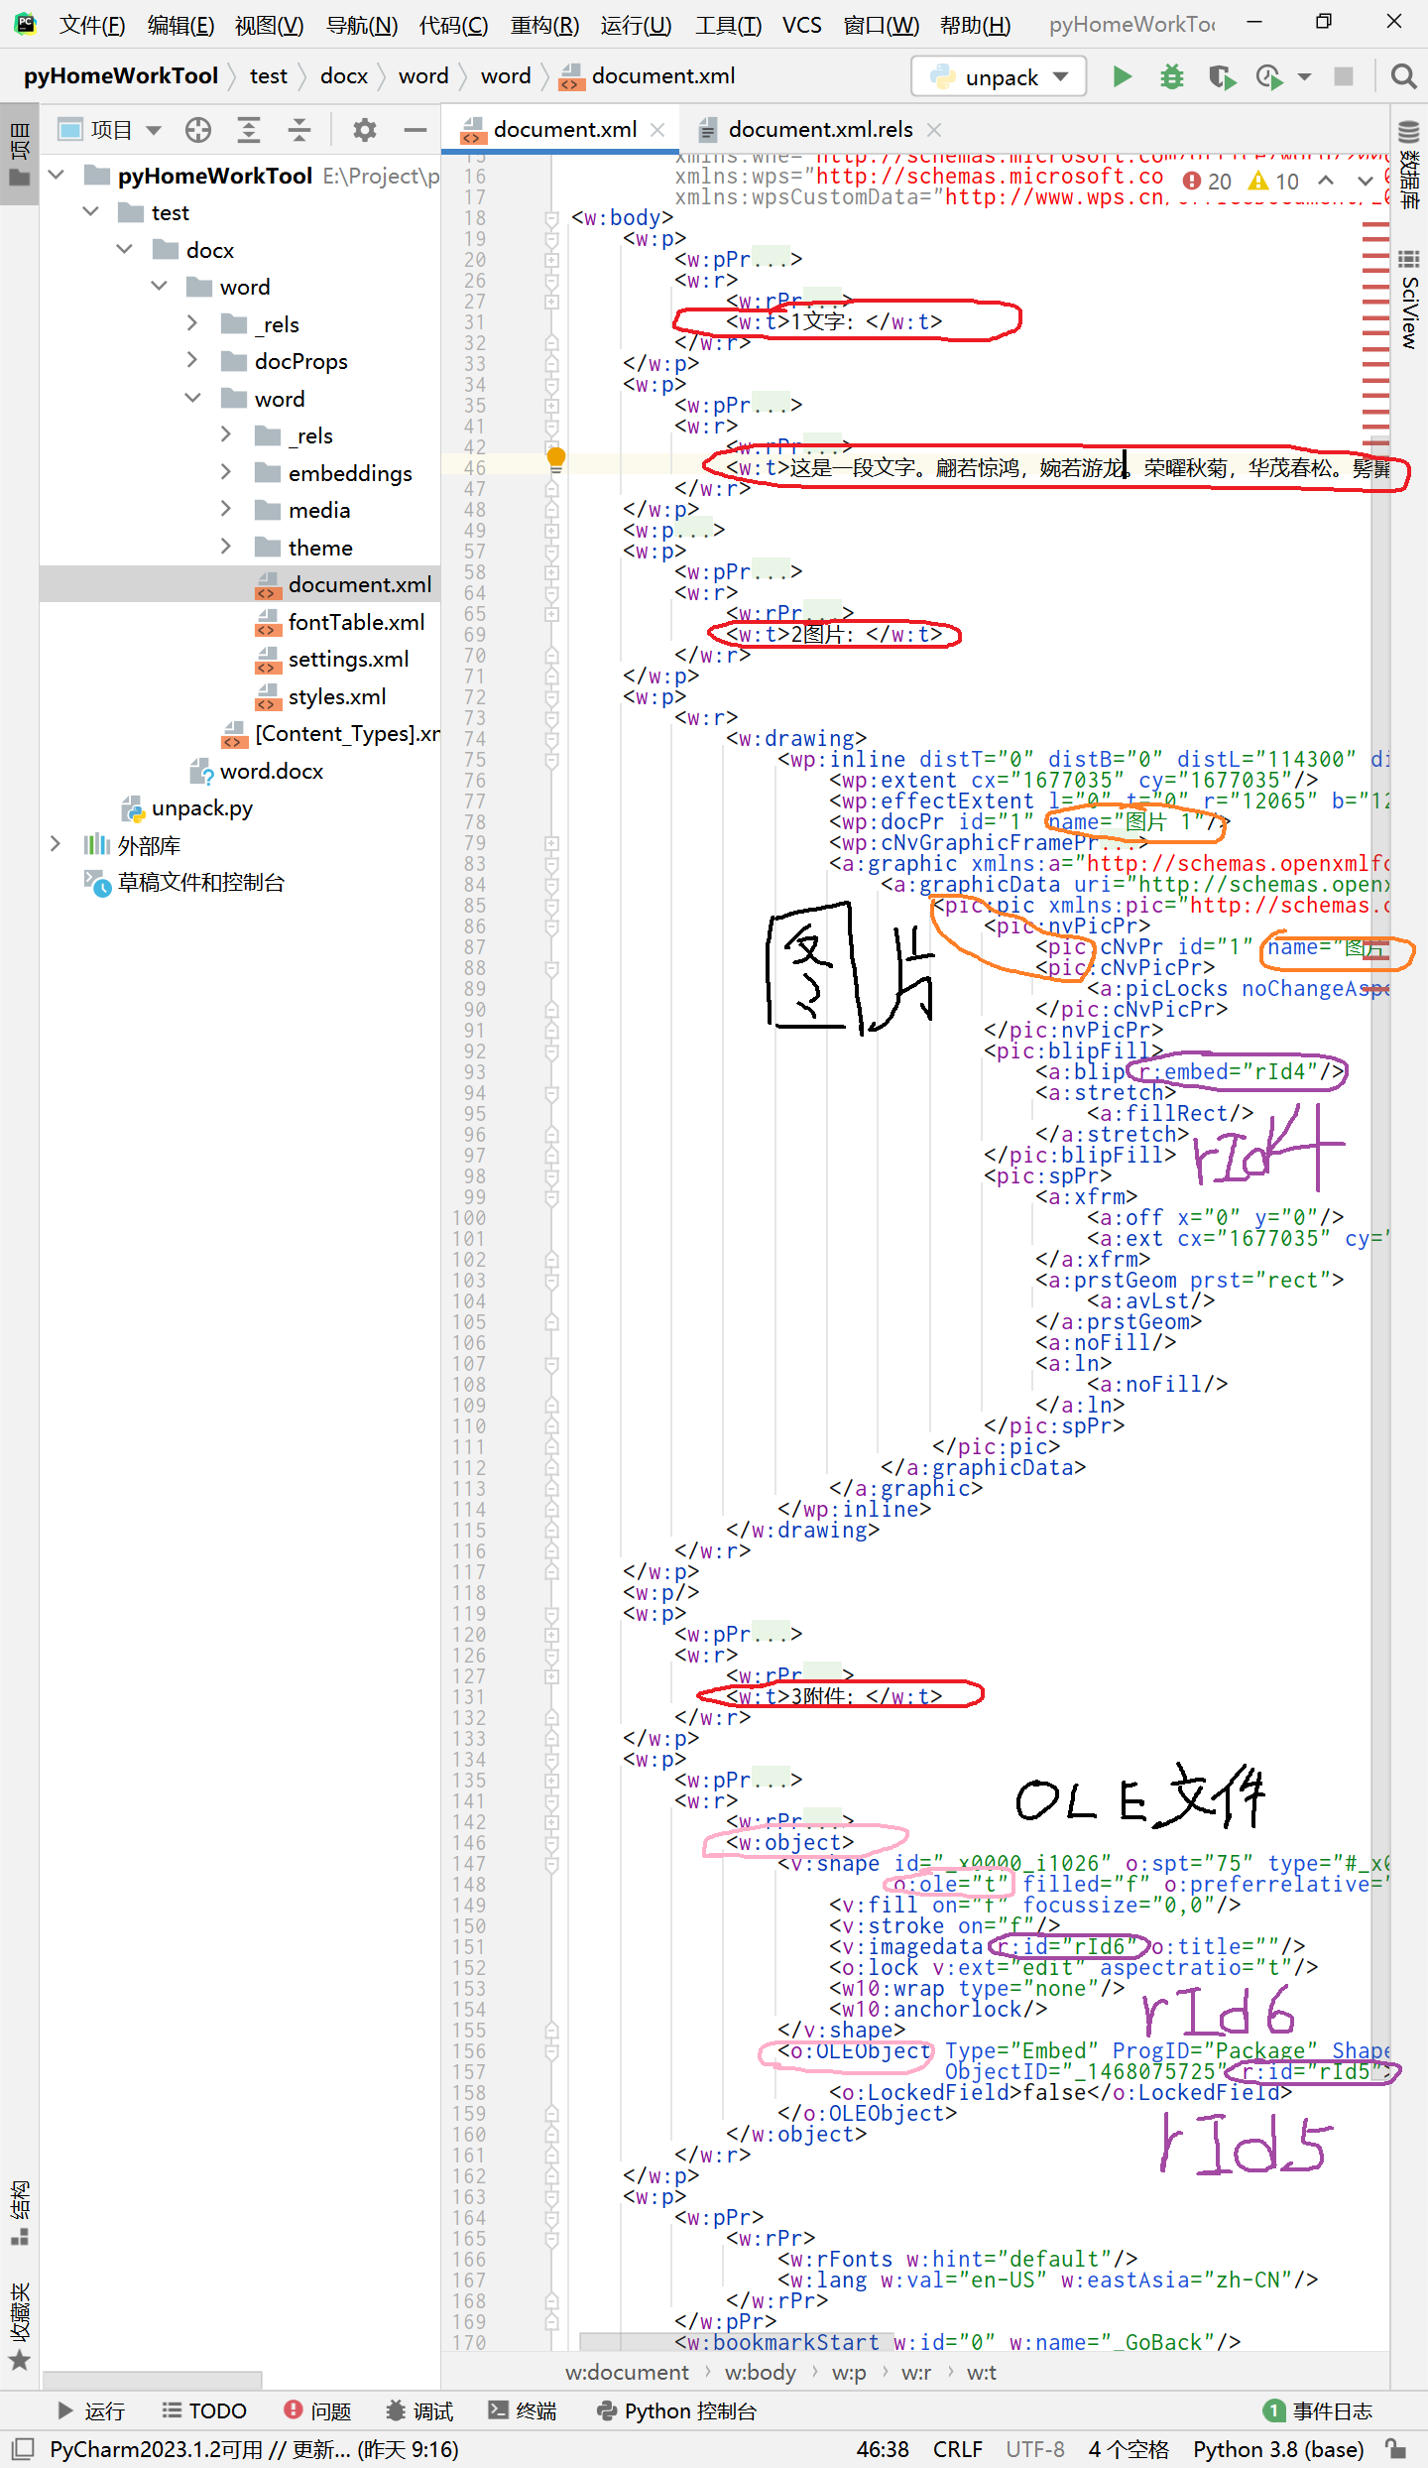Jump to next highlighted error
1428x2468 pixels.
(1366, 181)
